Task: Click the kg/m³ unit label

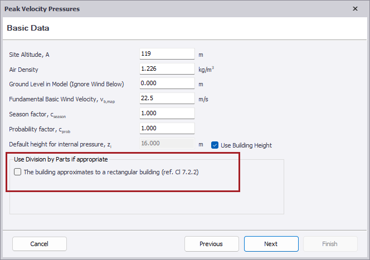Action: point(206,70)
